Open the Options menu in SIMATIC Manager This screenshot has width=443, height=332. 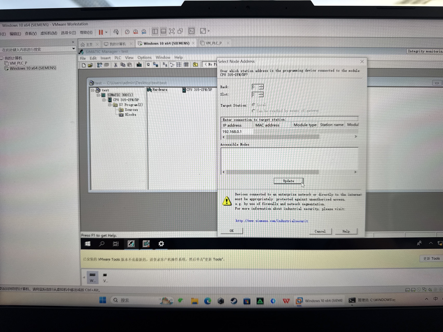coord(144,58)
